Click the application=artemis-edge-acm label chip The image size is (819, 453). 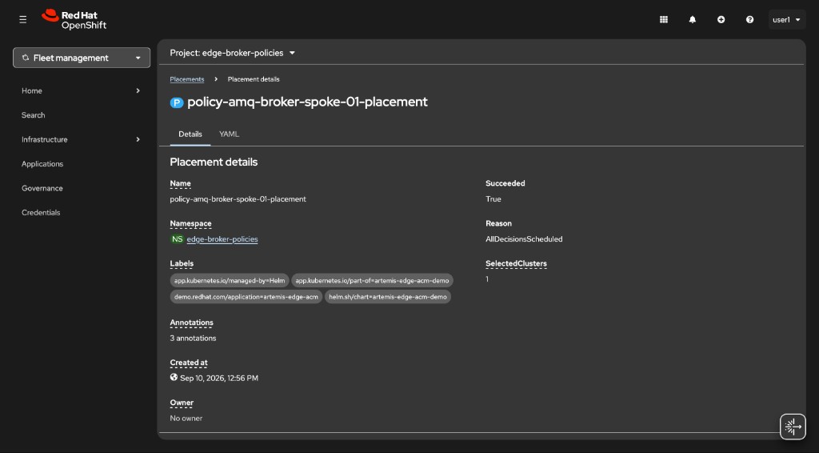coord(246,297)
